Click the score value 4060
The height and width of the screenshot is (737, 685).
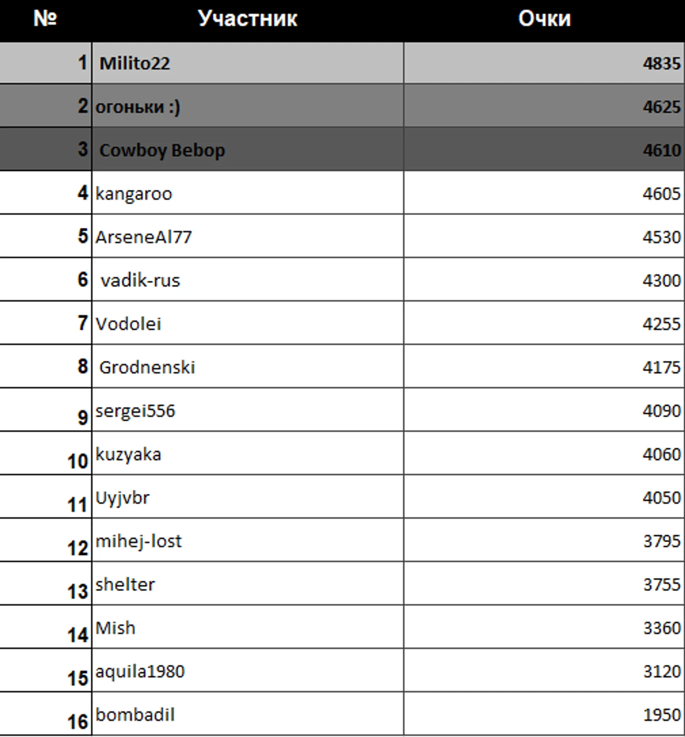coord(661,454)
